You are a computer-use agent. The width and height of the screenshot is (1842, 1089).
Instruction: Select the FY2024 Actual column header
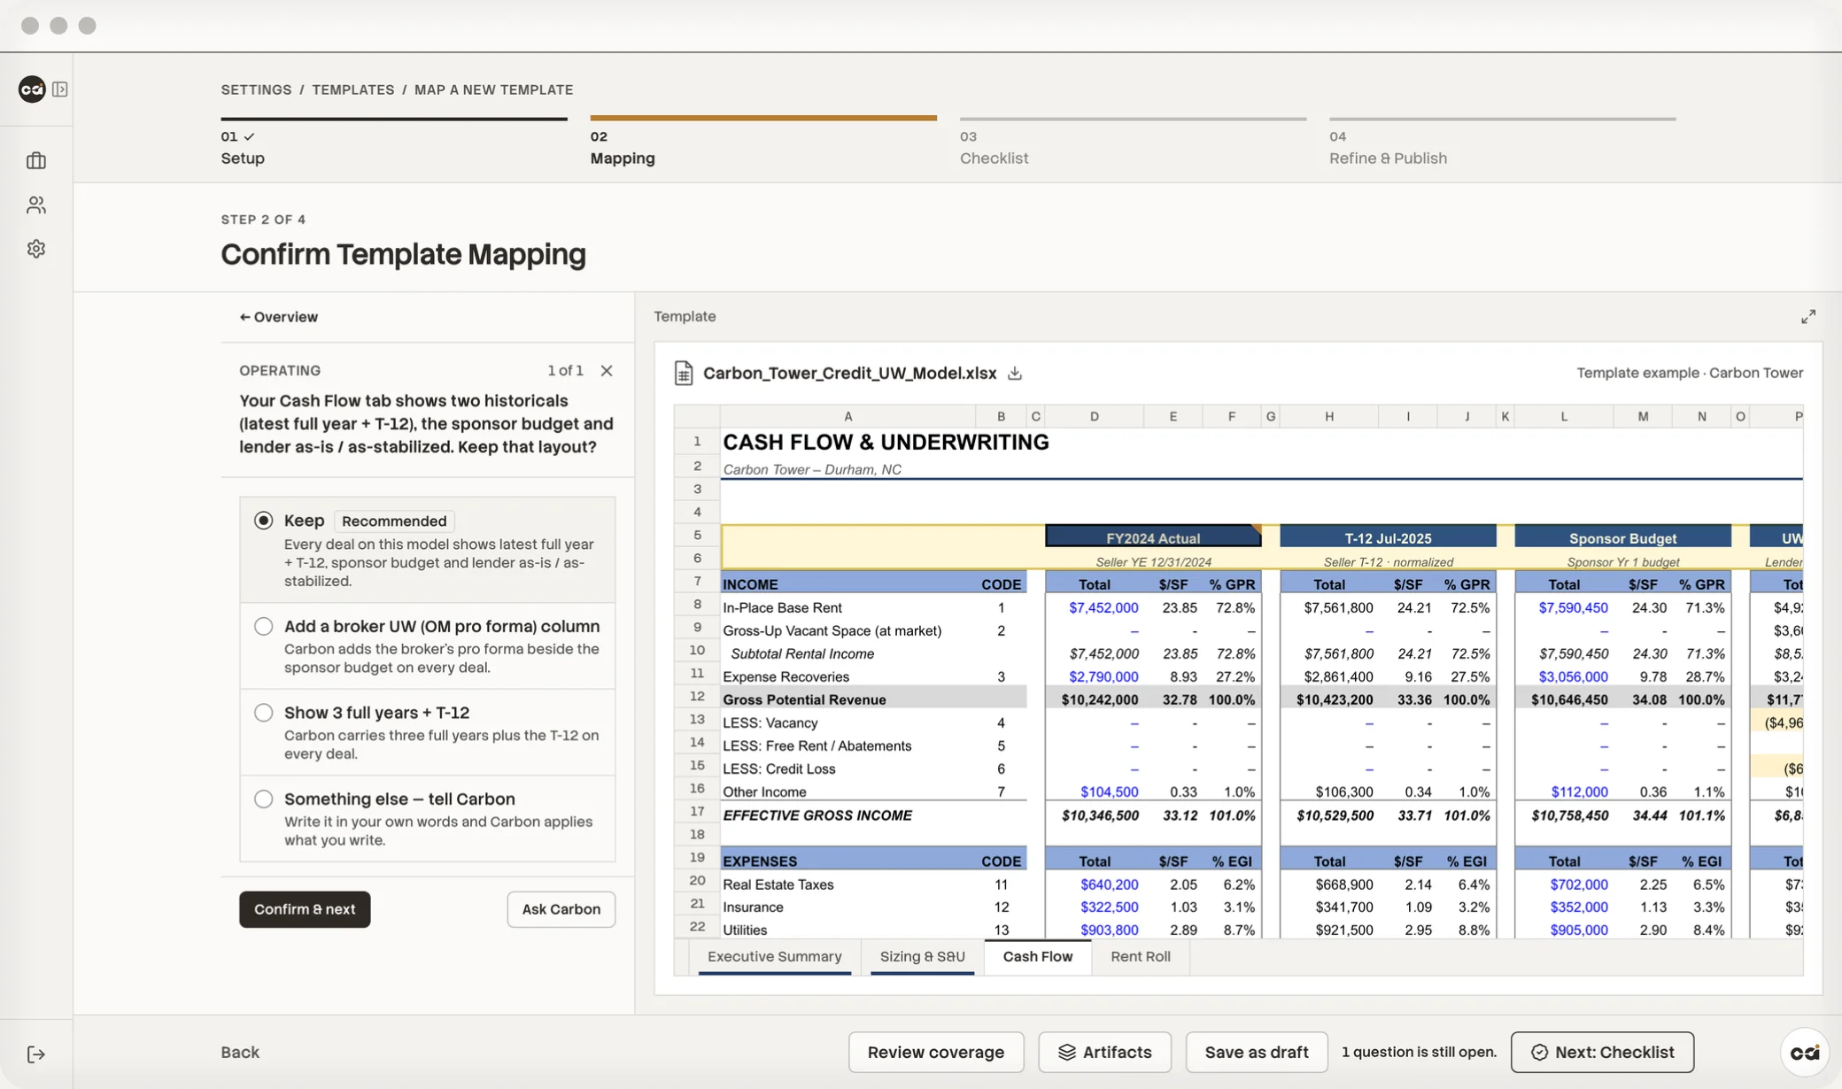[x=1153, y=537]
